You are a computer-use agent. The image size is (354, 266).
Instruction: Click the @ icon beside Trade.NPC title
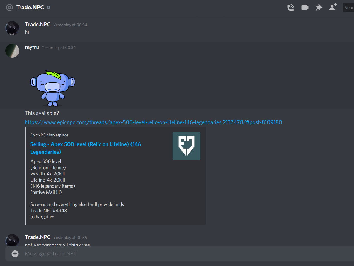click(9, 8)
